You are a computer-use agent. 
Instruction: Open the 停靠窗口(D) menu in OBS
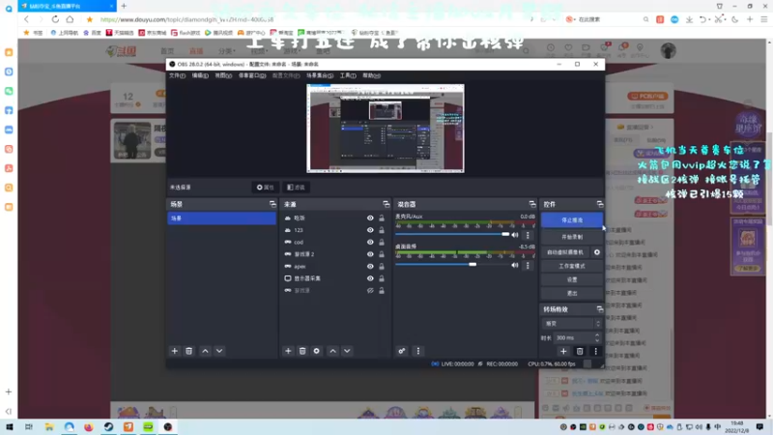[252, 75]
